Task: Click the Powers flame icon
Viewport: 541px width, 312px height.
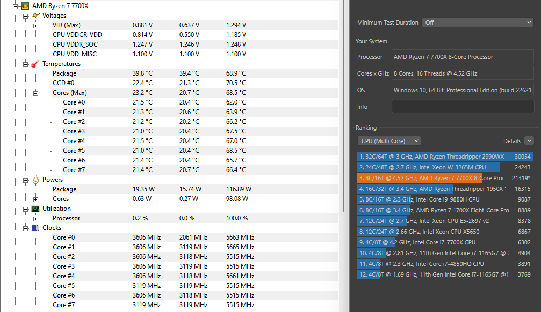Action: [35, 180]
